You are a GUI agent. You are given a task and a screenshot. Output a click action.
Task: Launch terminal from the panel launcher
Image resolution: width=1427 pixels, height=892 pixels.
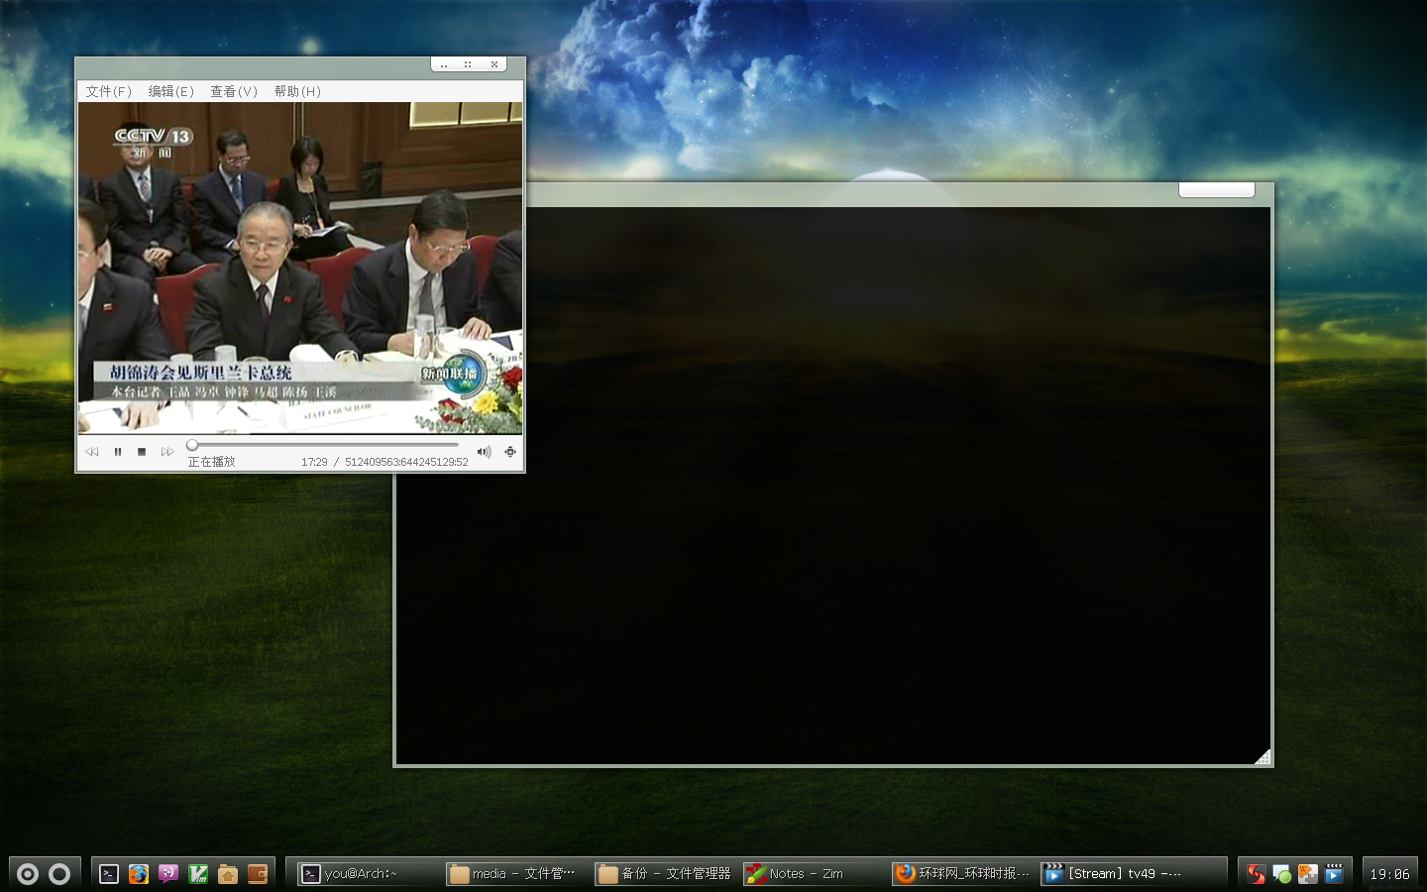click(x=109, y=873)
